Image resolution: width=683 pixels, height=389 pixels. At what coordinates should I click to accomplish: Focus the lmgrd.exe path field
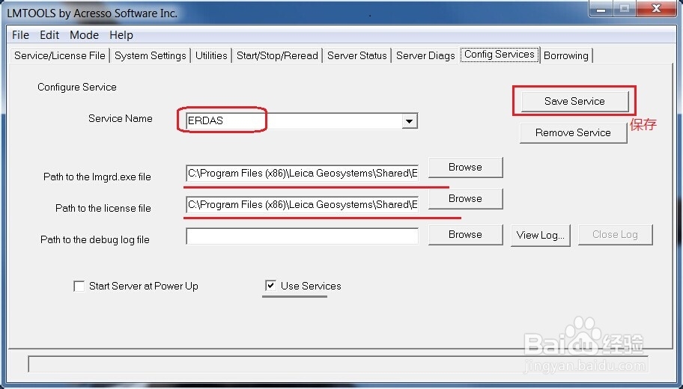click(x=302, y=173)
